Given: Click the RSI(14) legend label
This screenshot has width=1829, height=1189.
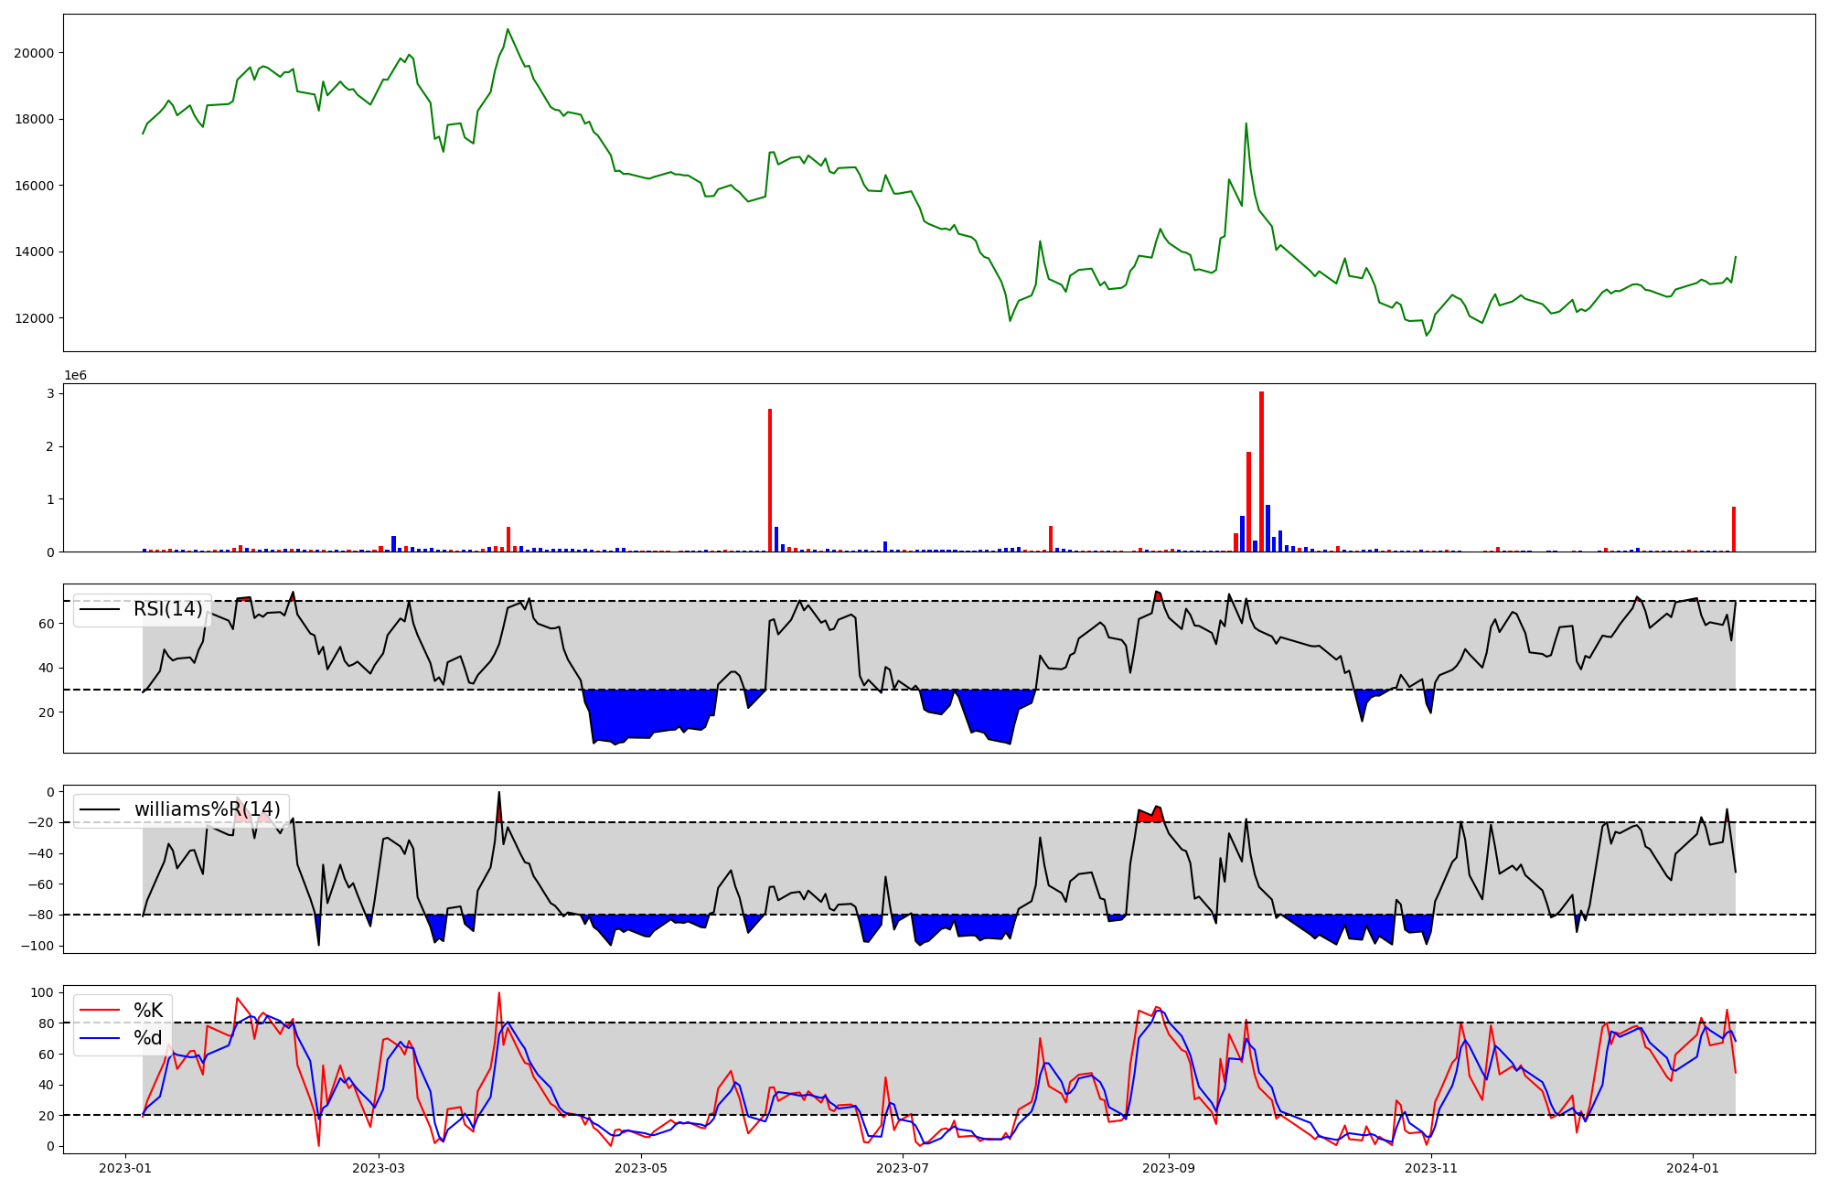Looking at the screenshot, I should tap(168, 609).
